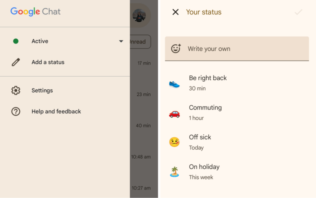Select the Off sick Today status

pyautogui.click(x=200, y=141)
